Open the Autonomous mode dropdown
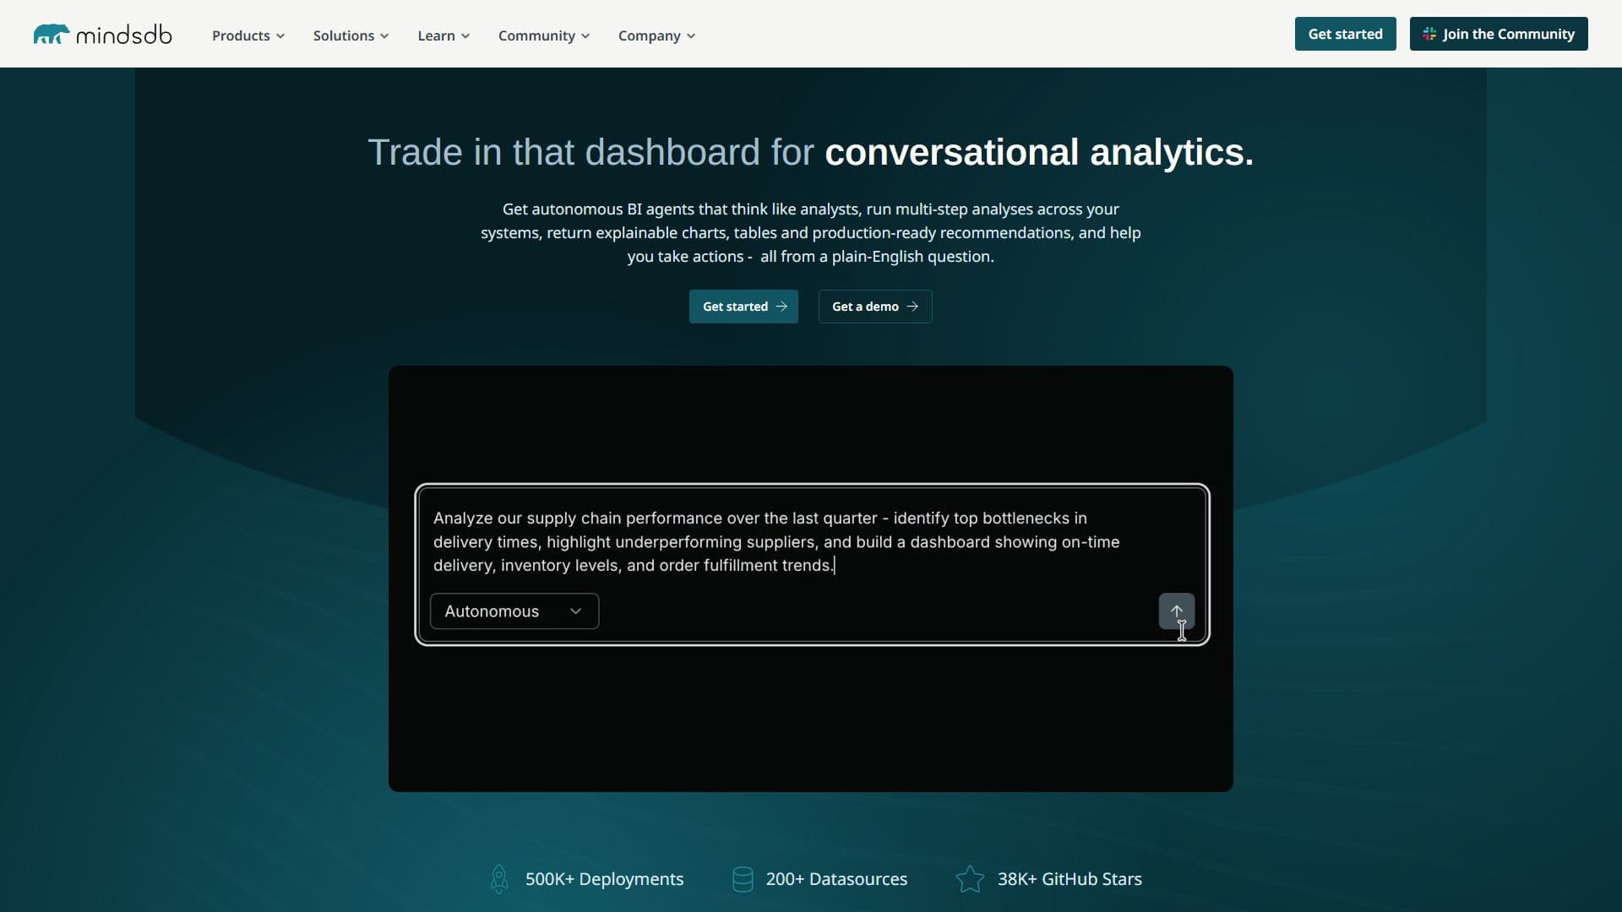This screenshot has width=1622, height=912. (514, 611)
